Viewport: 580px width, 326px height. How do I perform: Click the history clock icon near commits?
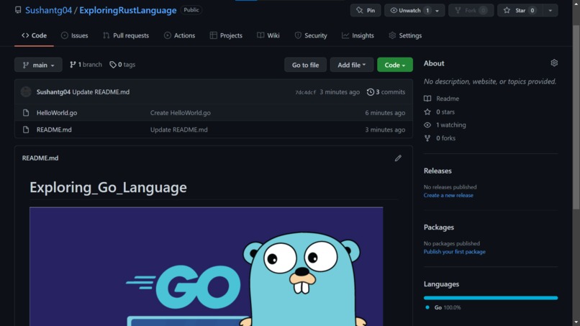371,92
